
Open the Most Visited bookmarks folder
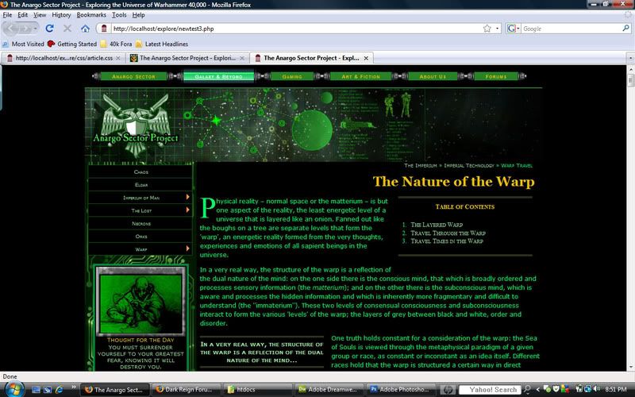point(23,44)
